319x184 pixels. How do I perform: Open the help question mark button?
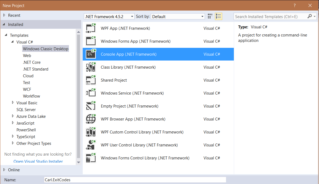(x=295, y=5)
